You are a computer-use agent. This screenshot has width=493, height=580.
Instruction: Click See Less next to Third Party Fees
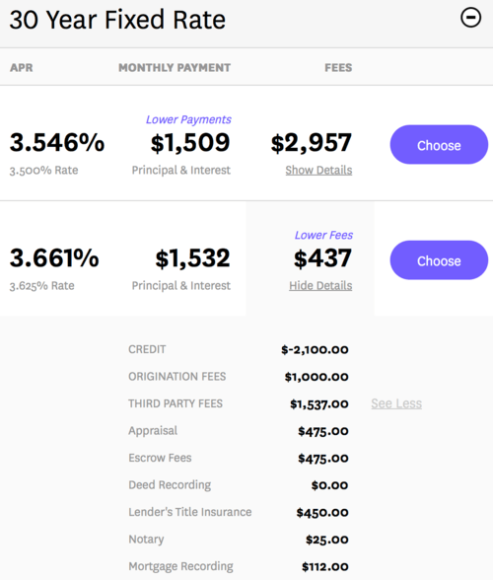(x=396, y=403)
